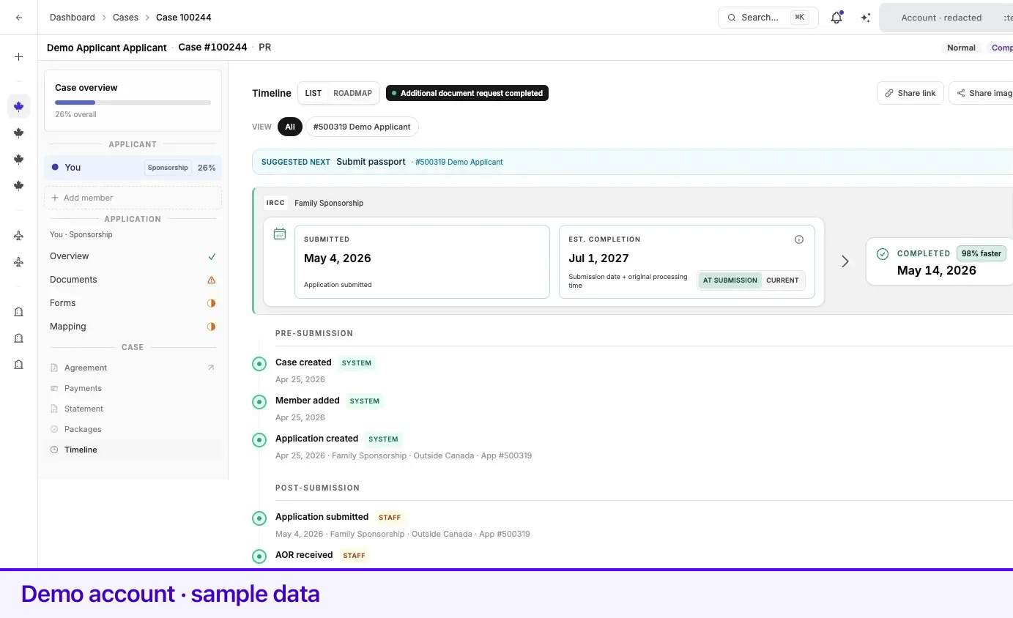Click the Submitted date May 4, 2026

coord(338,258)
